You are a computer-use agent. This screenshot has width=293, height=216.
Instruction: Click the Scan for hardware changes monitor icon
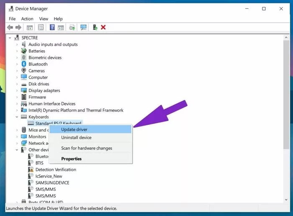pos(83,28)
